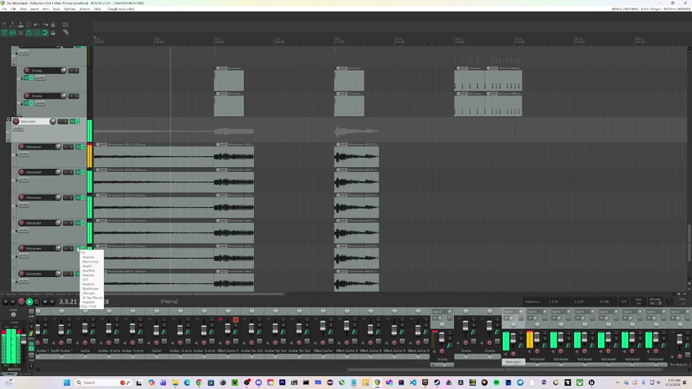Toggle ripple editing icon
The height and width of the screenshot is (389, 692).
(x=21, y=33)
